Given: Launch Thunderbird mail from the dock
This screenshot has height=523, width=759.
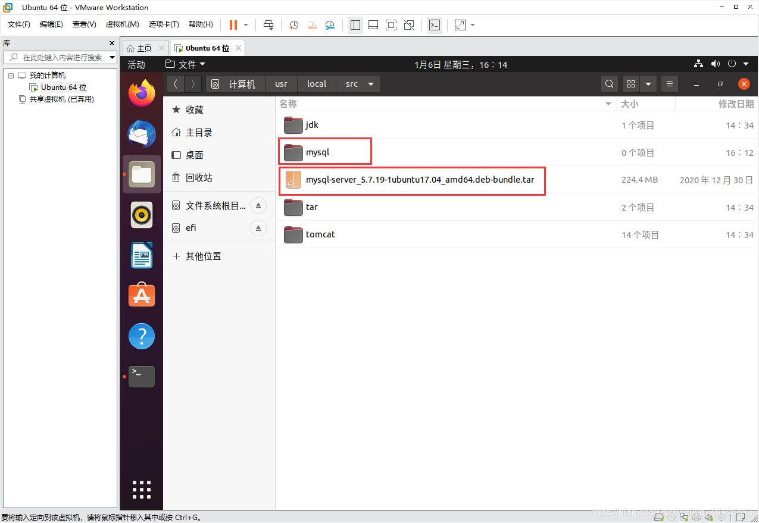Looking at the screenshot, I should click(x=142, y=134).
